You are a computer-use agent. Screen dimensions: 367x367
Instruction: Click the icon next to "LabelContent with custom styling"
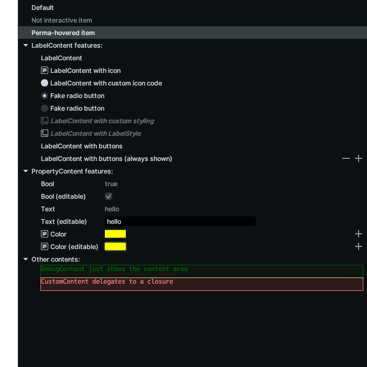tap(45, 121)
